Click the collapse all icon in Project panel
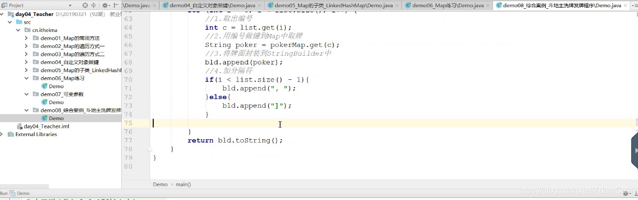 click(94, 5)
